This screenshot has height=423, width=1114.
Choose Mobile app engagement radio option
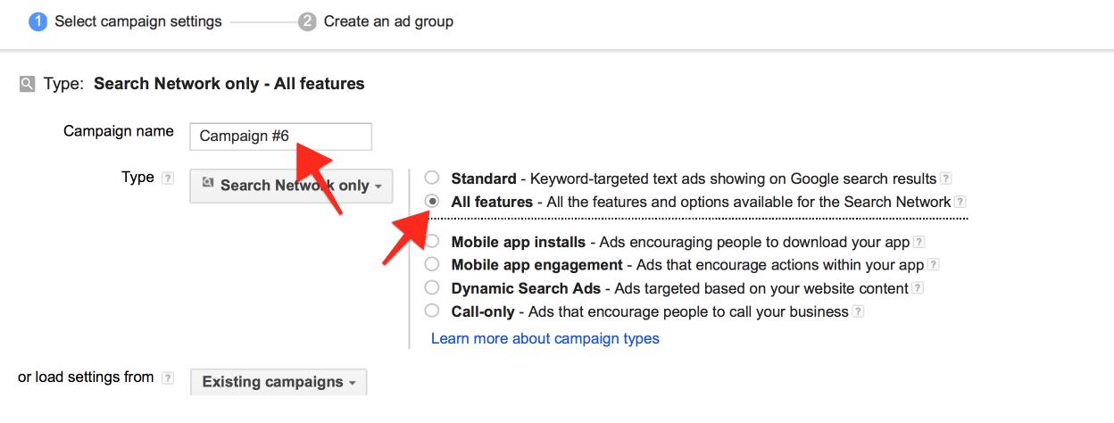point(432,265)
